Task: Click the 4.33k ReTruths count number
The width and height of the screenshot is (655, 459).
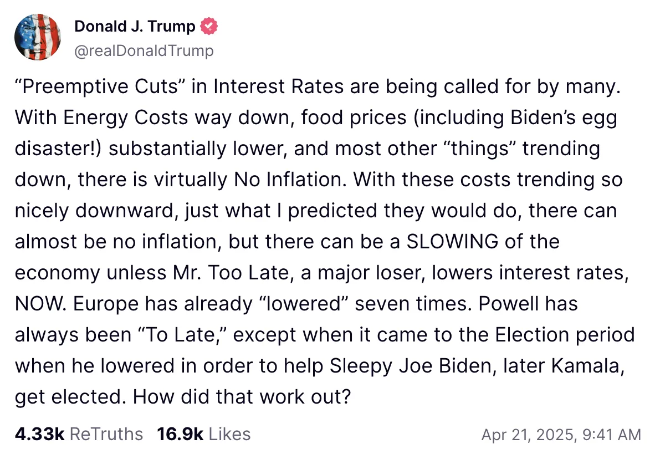Action: click(39, 434)
